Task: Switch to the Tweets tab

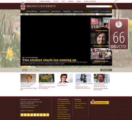Action: (x=31, y=70)
